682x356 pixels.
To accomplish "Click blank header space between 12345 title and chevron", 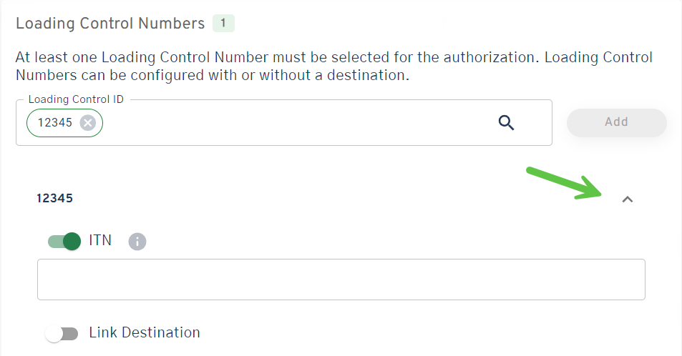I will (x=322, y=199).
